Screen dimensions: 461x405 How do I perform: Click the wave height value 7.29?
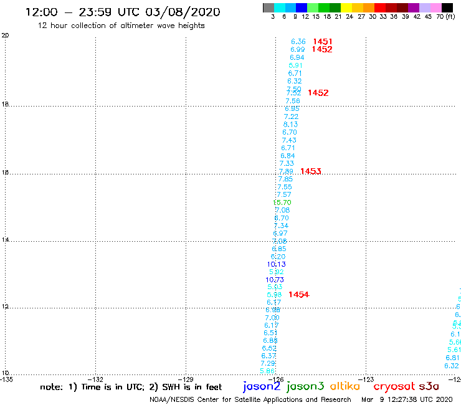[268, 363]
